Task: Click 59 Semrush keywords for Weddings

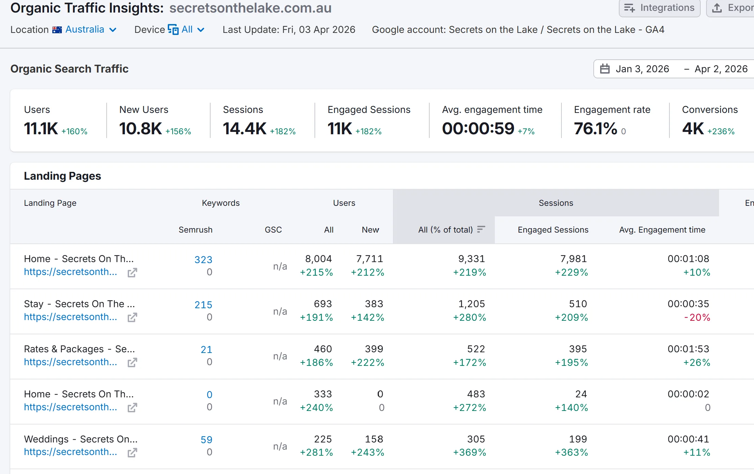Action: 207,440
